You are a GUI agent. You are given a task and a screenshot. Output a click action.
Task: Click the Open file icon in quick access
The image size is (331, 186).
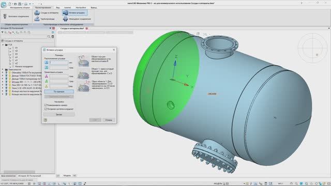(x=16, y=4)
